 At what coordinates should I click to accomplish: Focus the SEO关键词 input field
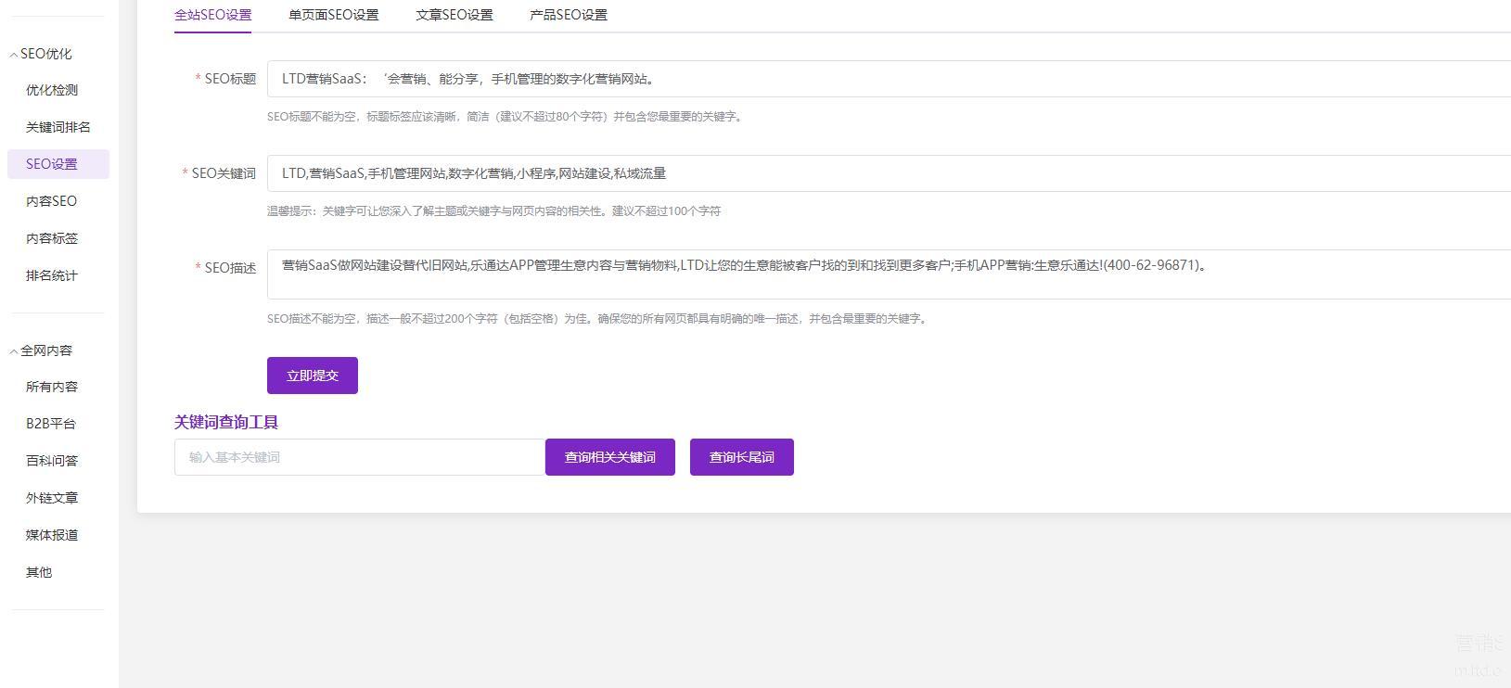pyautogui.click(x=889, y=173)
